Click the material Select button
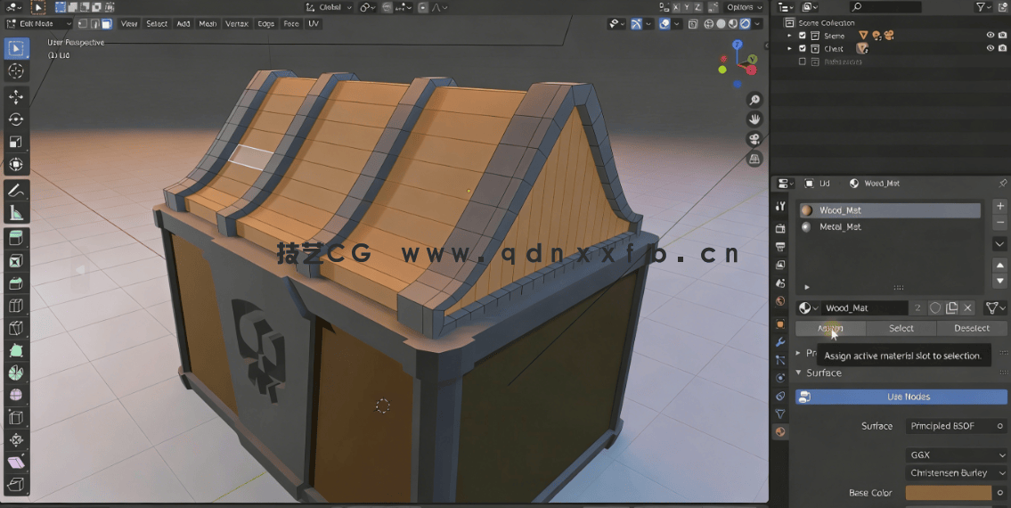1011x508 pixels. click(901, 329)
